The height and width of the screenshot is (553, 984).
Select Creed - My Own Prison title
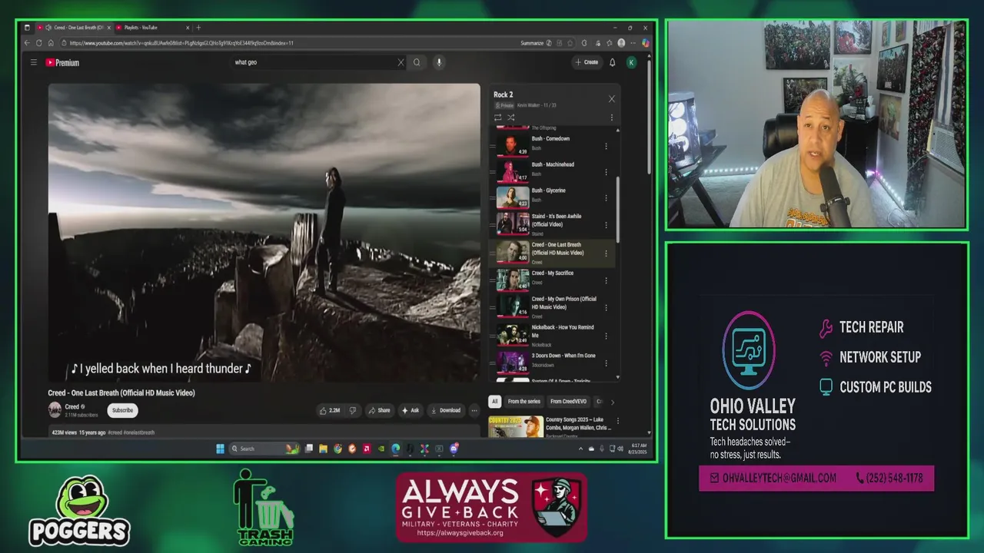click(x=563, y=303)
